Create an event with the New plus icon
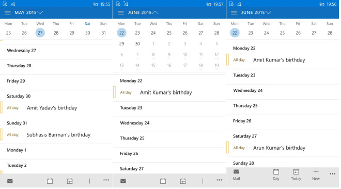This screenshot has width=341, height=189. (x=316, y=175)
